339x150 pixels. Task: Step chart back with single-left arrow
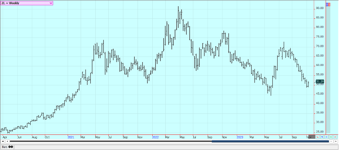(x=7, y=141)
